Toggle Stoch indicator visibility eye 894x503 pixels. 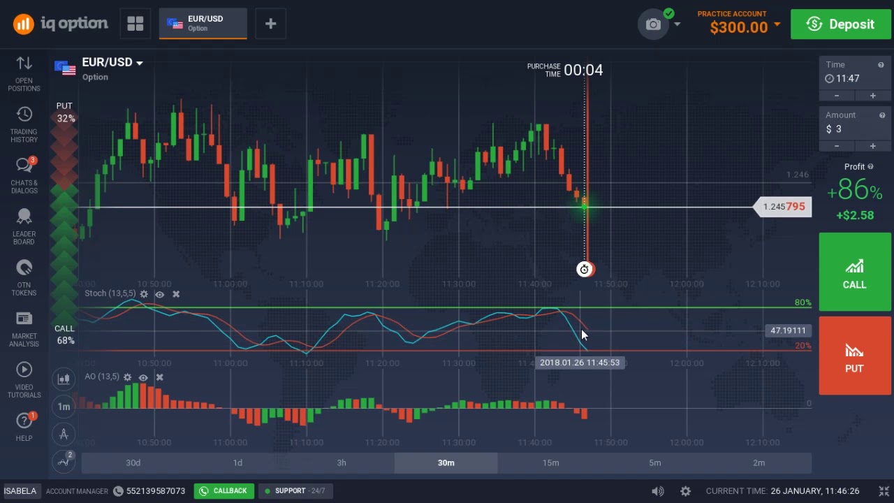[159, 294]
